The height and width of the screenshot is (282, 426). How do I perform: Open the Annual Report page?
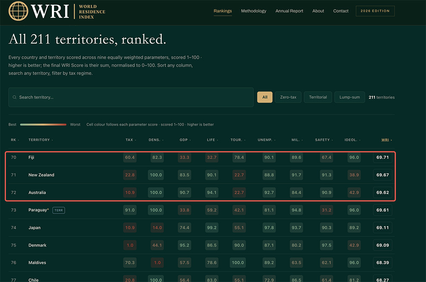(289, 11)
